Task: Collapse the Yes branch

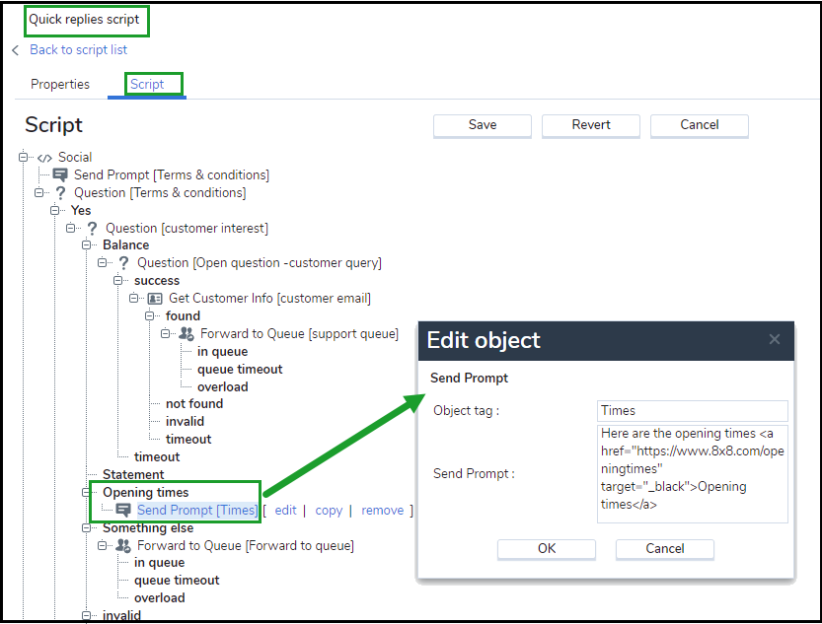Action: click(x=54, y=210)
